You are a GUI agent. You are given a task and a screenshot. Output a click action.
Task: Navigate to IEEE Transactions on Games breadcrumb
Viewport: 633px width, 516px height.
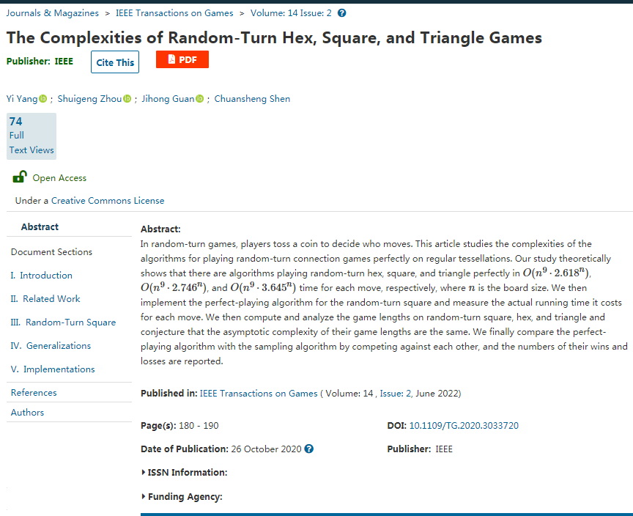coord(174,13)
